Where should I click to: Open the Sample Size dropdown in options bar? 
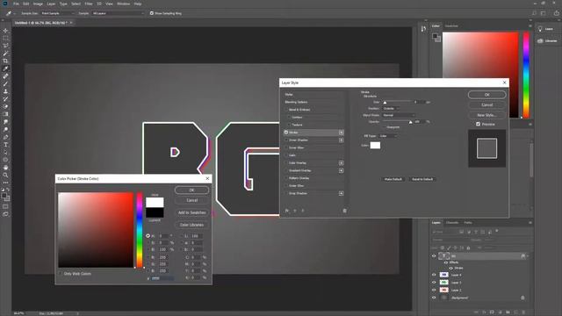coord(58,13)
